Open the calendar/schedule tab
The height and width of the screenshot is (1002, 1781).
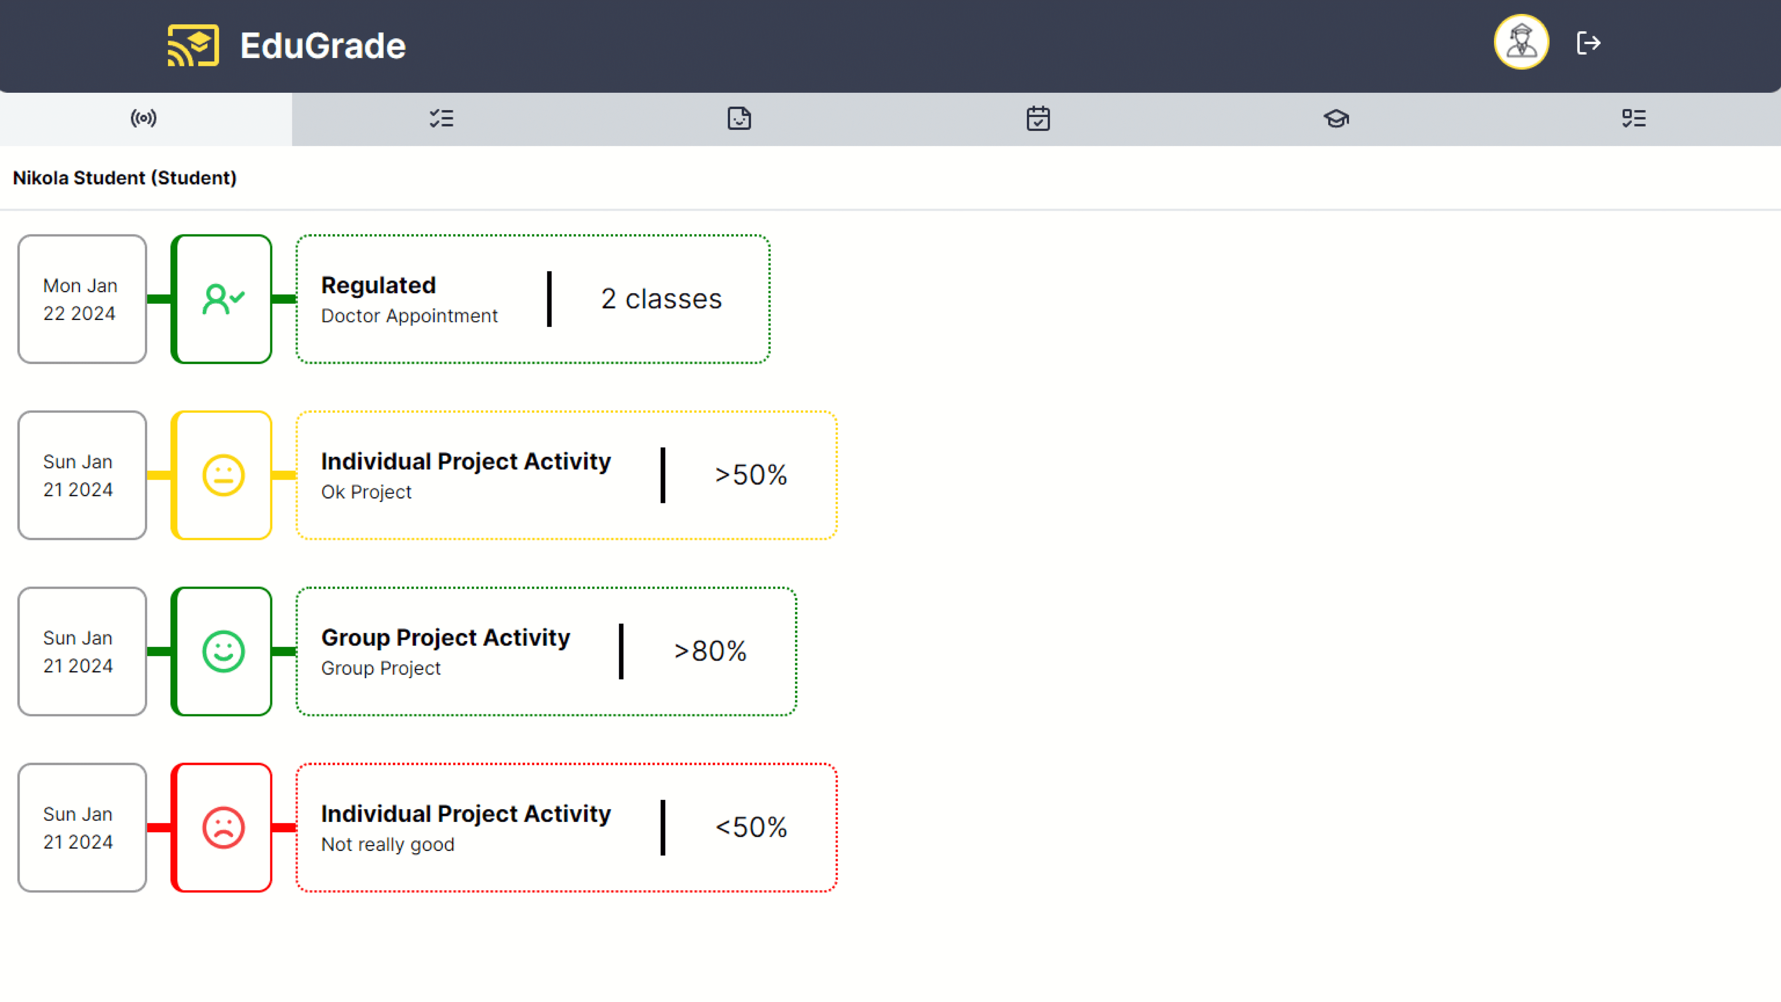(x=1036, y=119)
